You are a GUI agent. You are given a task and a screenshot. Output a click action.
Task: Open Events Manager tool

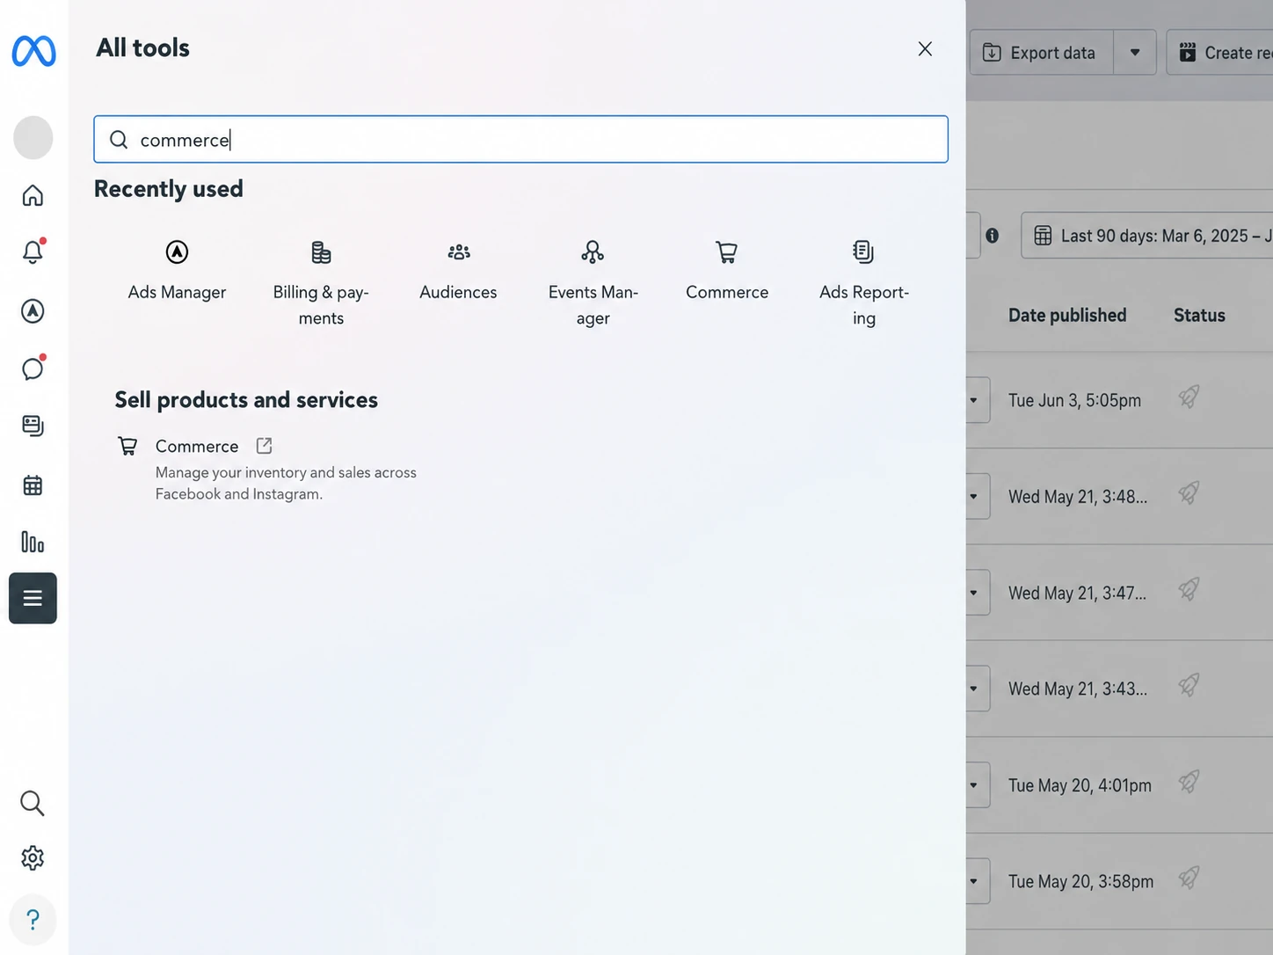tap(593, 283)
